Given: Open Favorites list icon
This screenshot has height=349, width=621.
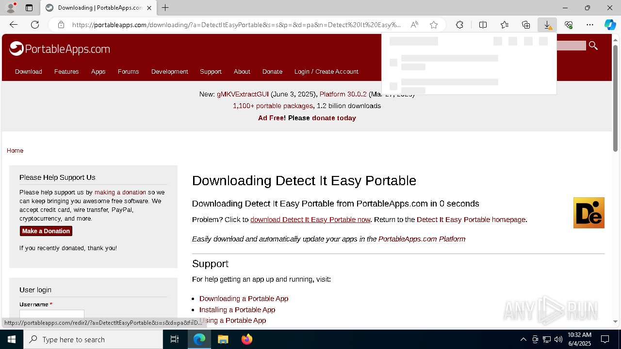Looking at the screenshot, I should click(505, 25).
